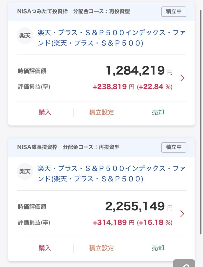Click the NISA成長投資枠 card header label
This screenshot has height=267, width=203.
[37, 147]
